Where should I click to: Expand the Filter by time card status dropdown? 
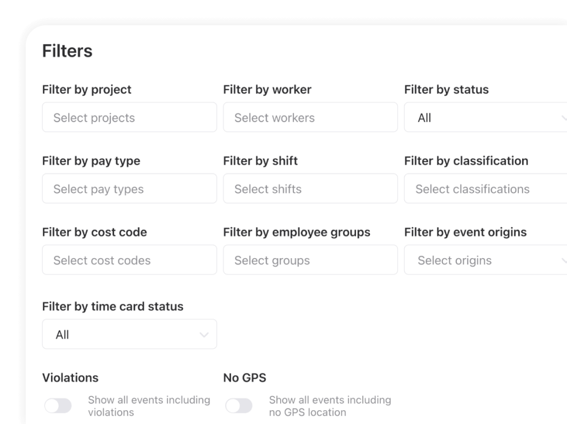click(129, 334)
